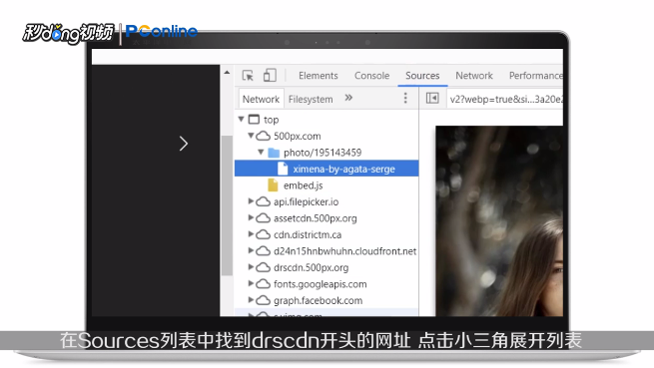Click the fonts.googleapis.com cloud icon
The image size is (654, 368).
pos(263,284)
